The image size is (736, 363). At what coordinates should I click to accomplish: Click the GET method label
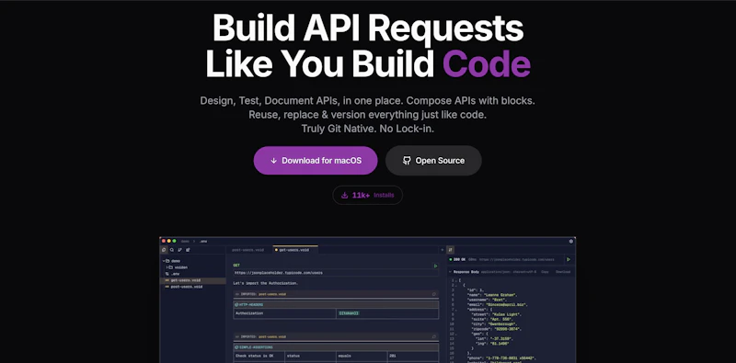coord(236,265)
